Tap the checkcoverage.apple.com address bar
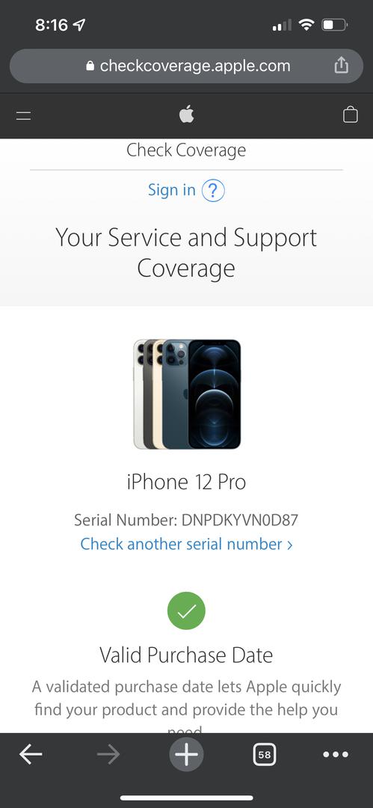 click(x=187, y=66)
